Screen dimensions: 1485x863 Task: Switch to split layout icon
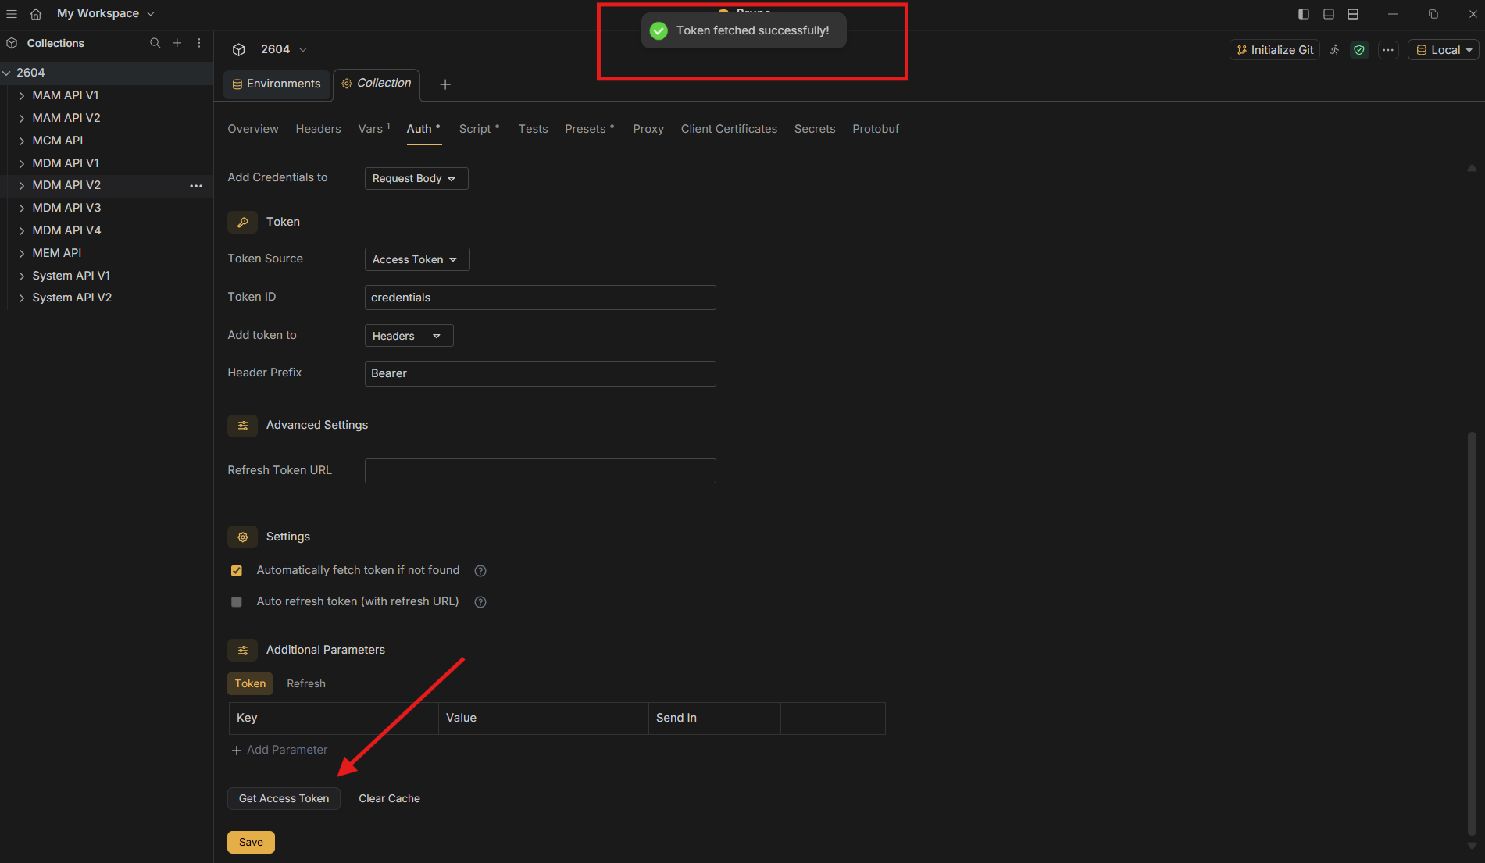[1353, 14]
